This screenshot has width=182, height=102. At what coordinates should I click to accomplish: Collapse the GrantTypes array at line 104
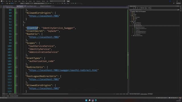(x=16, y=58)
